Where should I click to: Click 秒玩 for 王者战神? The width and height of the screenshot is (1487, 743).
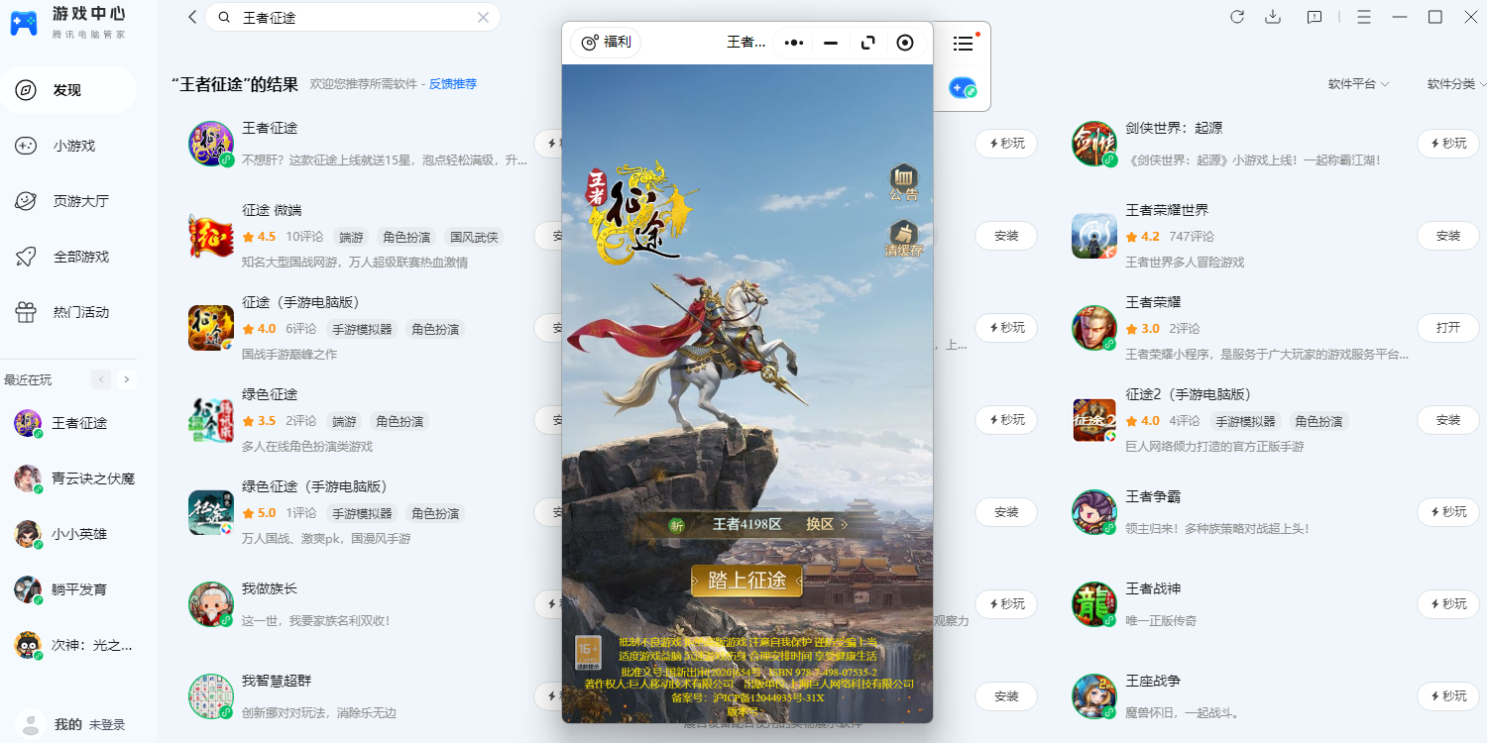(x=1447, y=604)
